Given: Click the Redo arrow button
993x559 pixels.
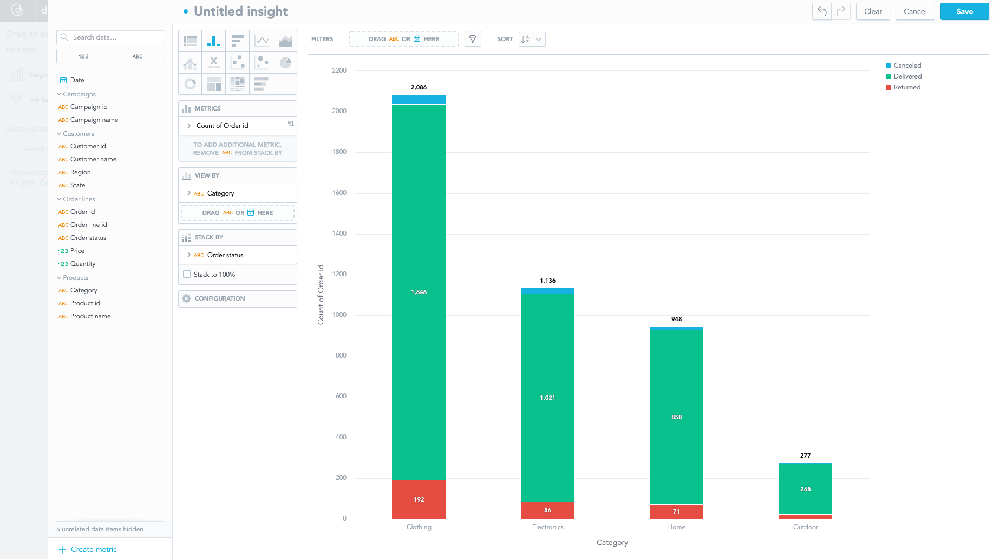Looking at the screenshot, I should coord(841,11).
